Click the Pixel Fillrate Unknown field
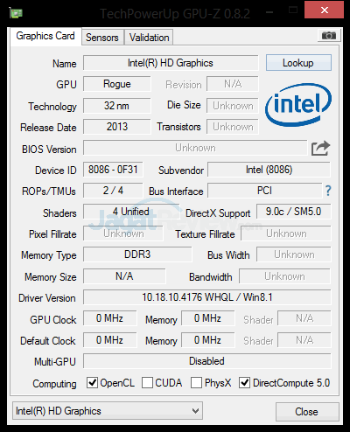 (x=123, y=233)
